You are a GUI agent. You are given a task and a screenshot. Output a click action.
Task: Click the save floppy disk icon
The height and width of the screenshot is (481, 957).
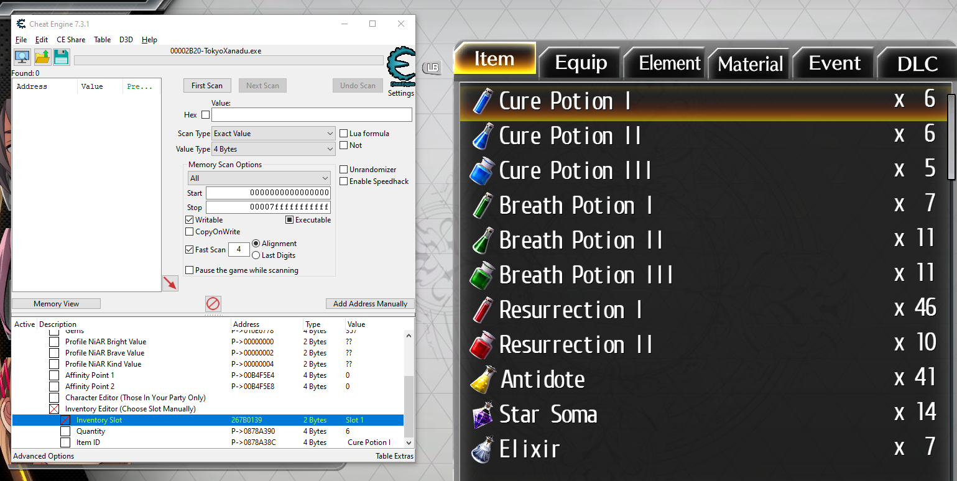point(61,57)
